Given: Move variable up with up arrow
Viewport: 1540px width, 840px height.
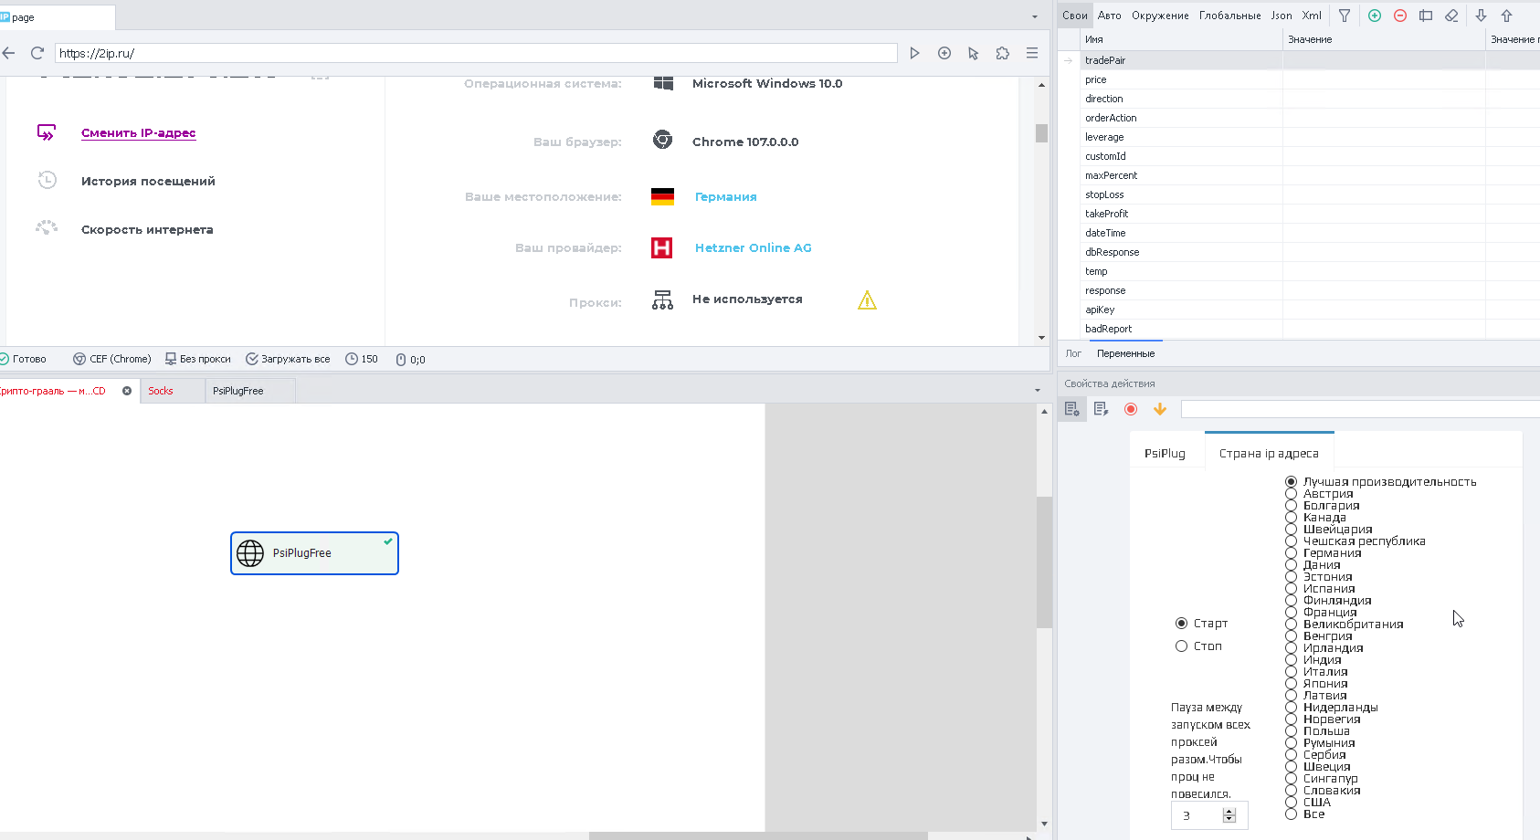Looking at the screenshot, I should tap(1507, 16).
